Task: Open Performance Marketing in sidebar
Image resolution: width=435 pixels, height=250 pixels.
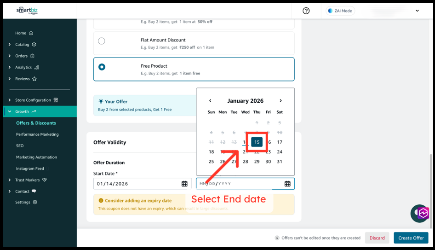Action: 37,134
